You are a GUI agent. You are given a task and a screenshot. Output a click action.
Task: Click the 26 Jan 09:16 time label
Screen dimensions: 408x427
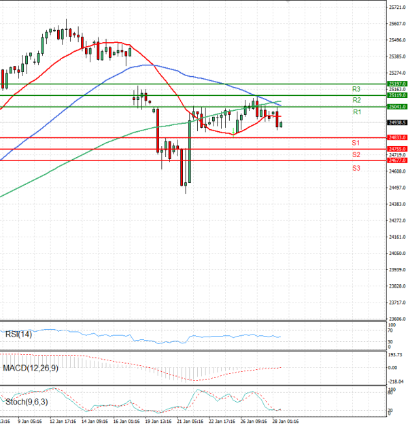[254, 422]
